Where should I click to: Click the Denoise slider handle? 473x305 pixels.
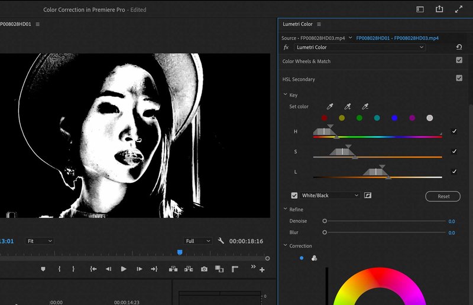point(325,221)
